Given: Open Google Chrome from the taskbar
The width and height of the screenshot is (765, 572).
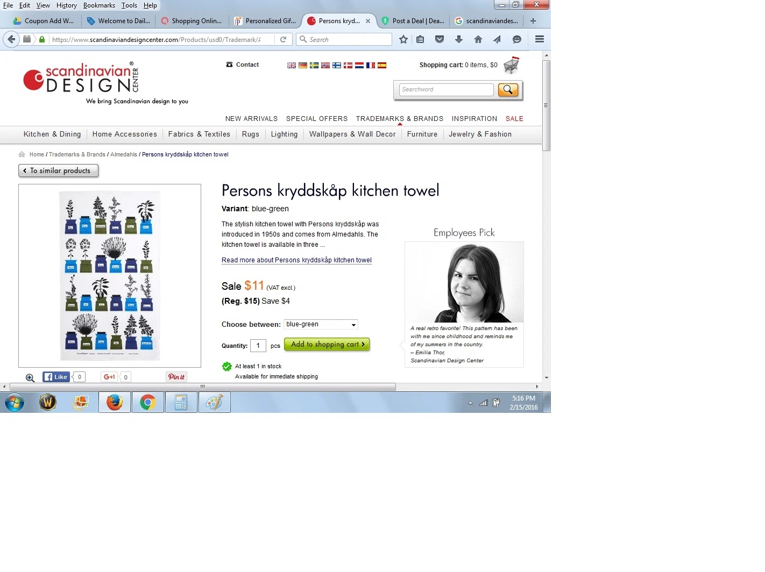Looking at the screenshot, I should pyautogui.click(x=148, y=402).
